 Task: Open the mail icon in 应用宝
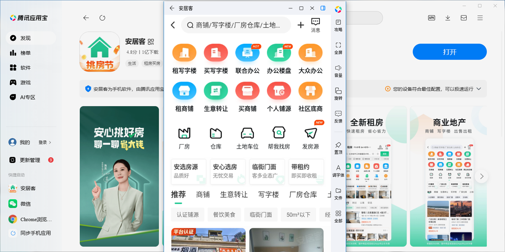(x=464, y=18)
